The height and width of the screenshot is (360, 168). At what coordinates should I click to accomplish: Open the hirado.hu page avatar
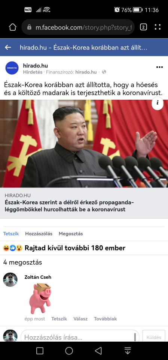tap(12, 68)
